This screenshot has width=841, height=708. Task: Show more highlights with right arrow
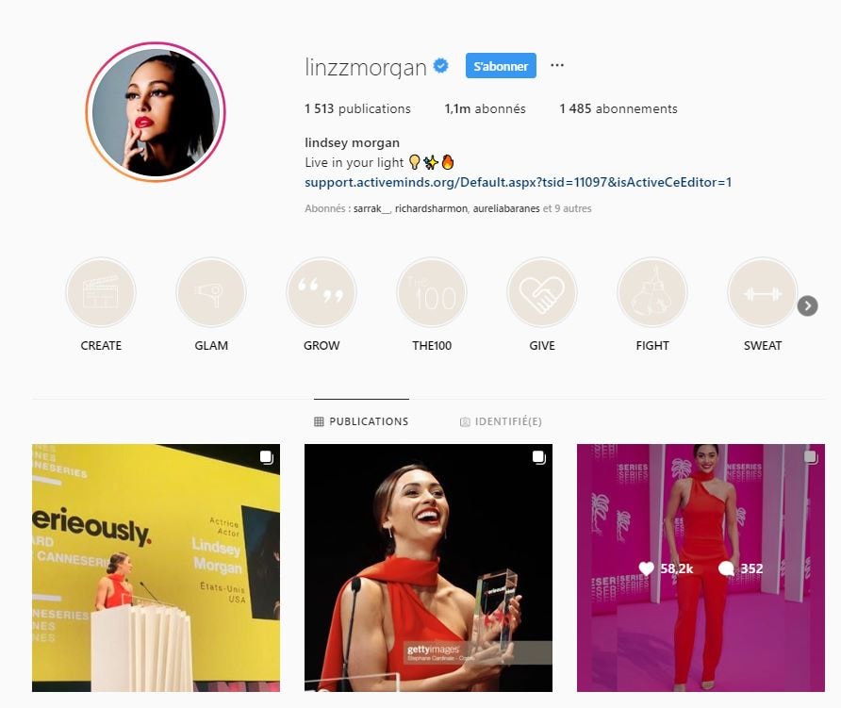(x=807, y=306)
